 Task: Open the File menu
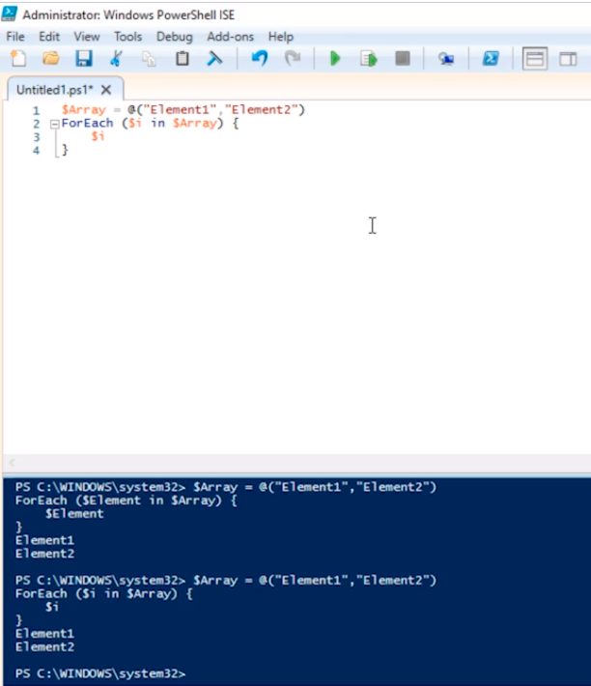coord(15,37)
